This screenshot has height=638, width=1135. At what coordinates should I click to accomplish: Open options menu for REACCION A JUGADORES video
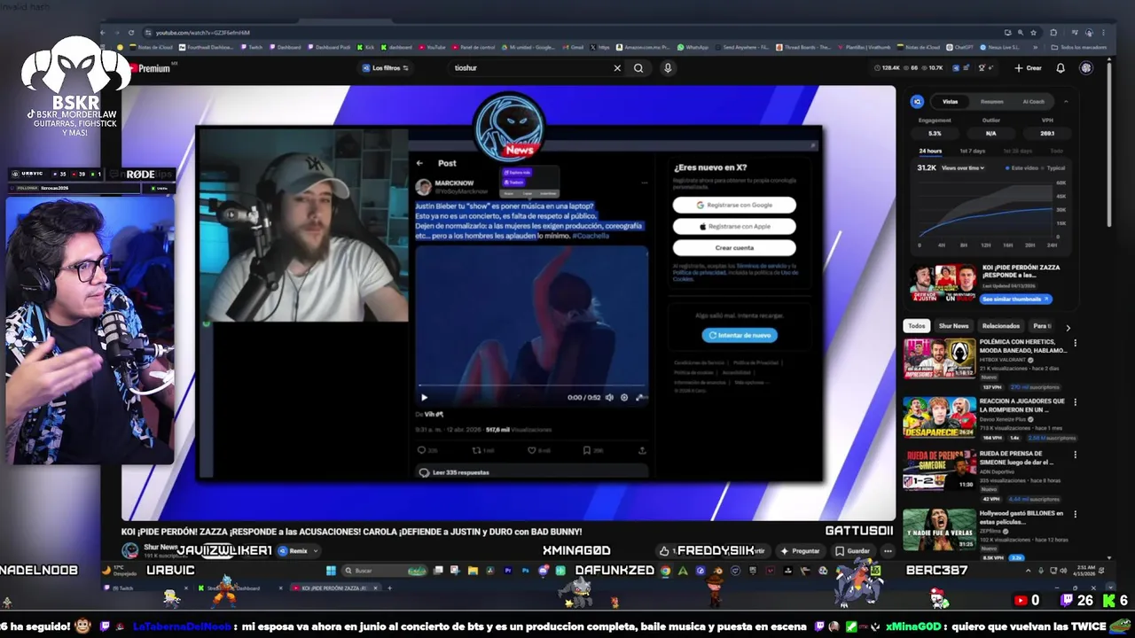1076,402
